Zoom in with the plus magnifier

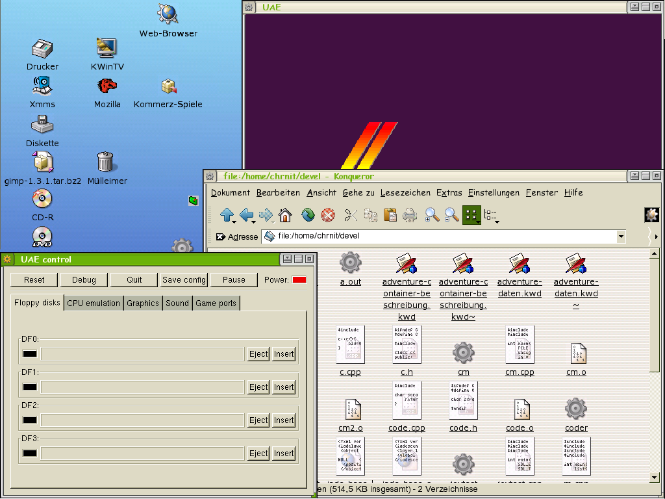tap(432, 215)
